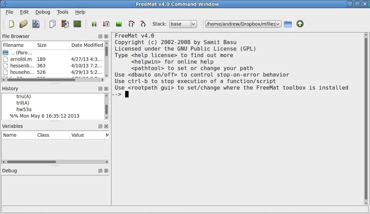
Task: Sort files by Size column header
Action: [x=53, y=45]
